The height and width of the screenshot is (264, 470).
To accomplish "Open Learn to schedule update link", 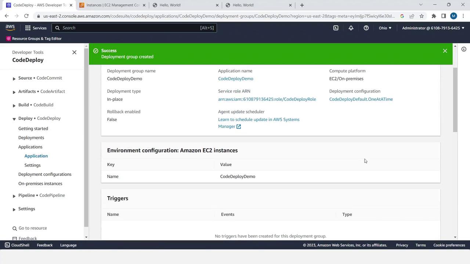I will click(x=258, y=123).
